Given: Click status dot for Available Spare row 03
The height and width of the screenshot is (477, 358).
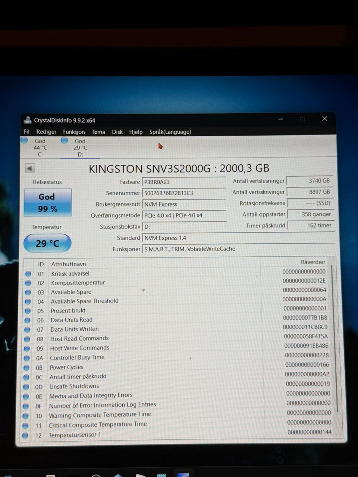Looking at the screenshot, I should point(28,292).
